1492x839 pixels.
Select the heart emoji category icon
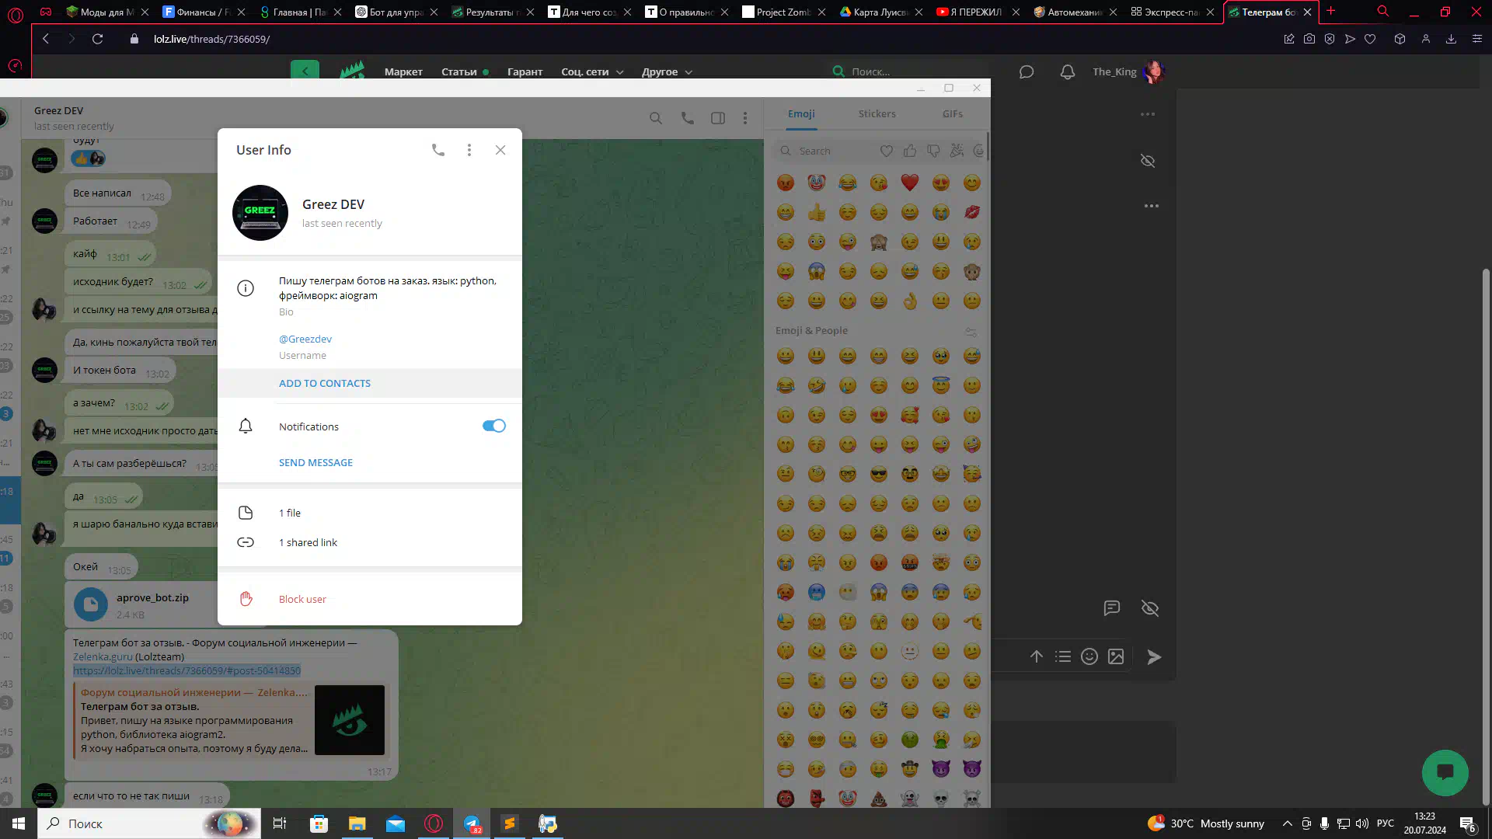click(887, 151)
